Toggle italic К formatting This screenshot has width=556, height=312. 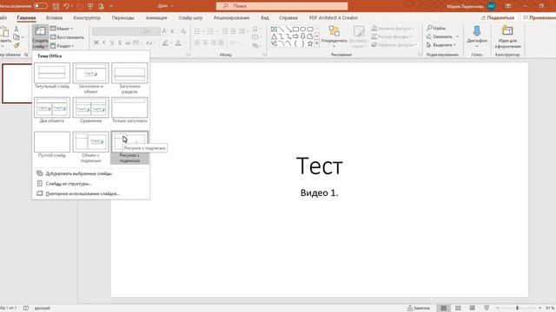pyautogui.click(x=104, y=42)
